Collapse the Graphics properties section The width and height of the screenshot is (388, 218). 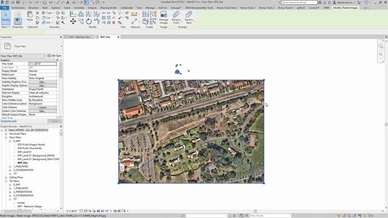pos(57,60)
